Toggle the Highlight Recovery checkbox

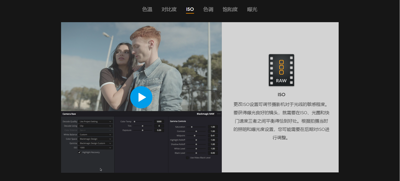pyautogui.click(x=79, y=152)
